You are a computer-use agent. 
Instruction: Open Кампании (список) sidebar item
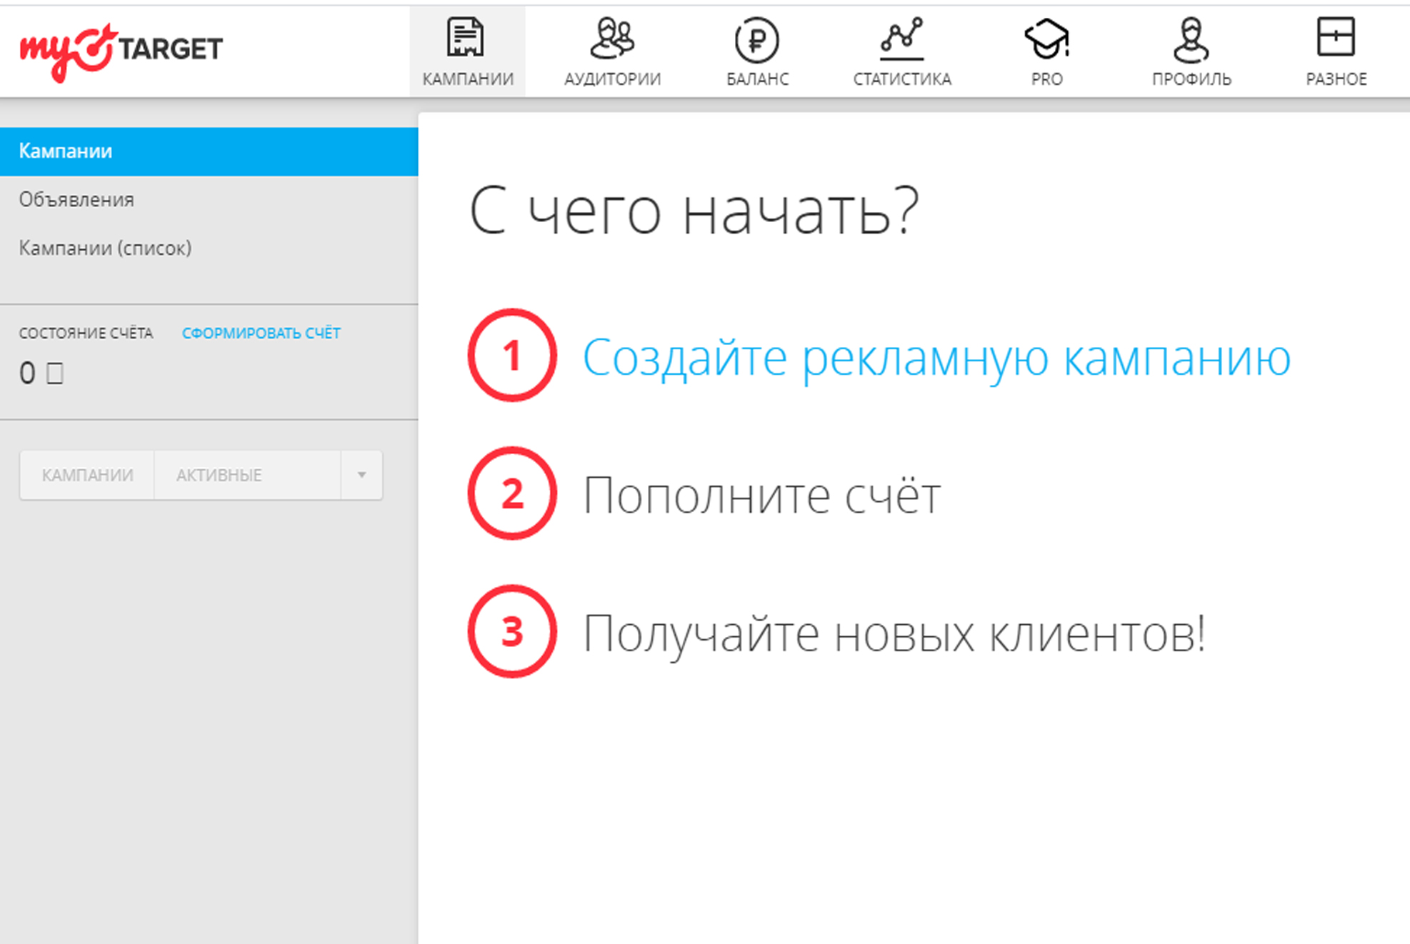[x=105, y=248]
